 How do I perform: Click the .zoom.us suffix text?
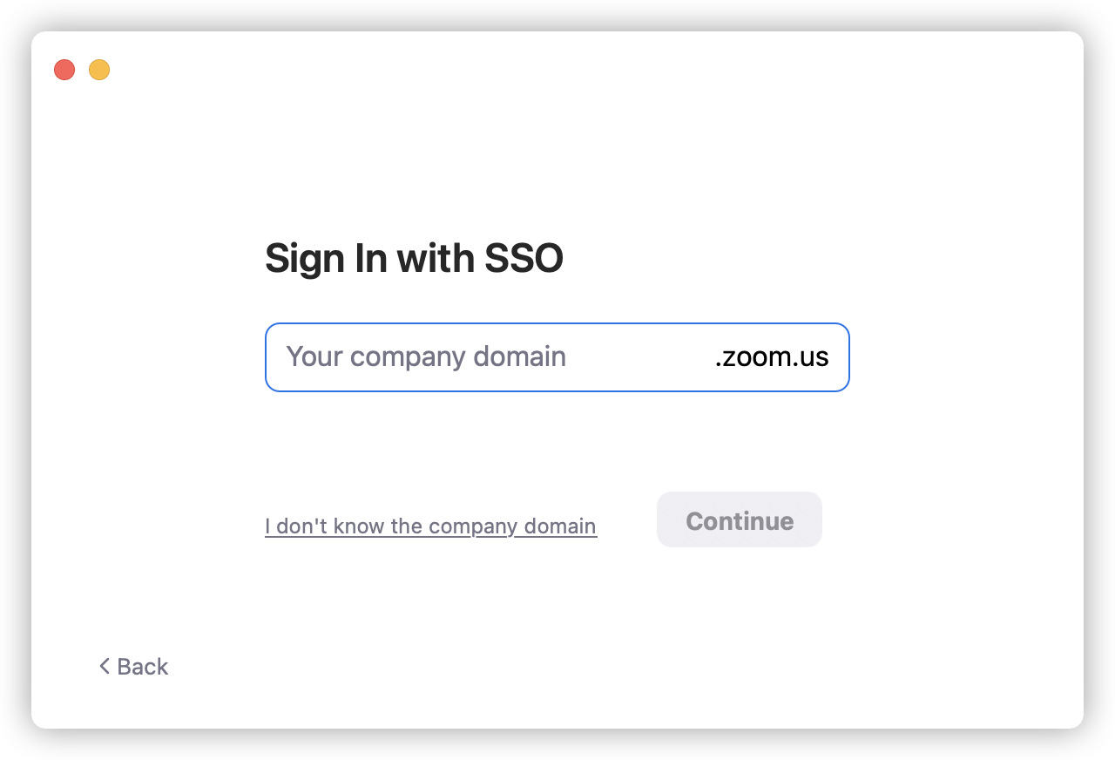tap(771, 357)
